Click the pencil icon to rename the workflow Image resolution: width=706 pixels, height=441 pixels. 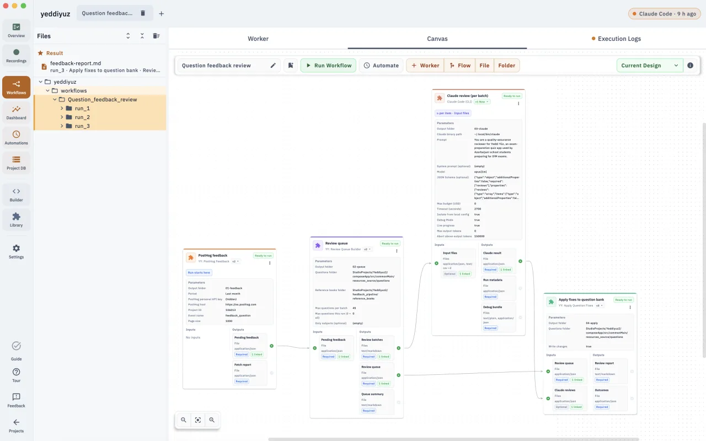point(273,66)
